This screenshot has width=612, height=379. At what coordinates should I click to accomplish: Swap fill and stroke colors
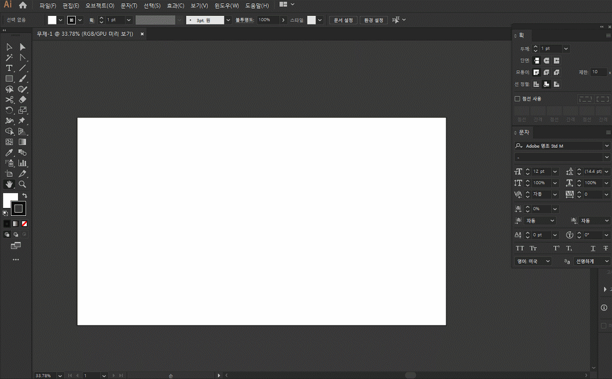(24, 195)
